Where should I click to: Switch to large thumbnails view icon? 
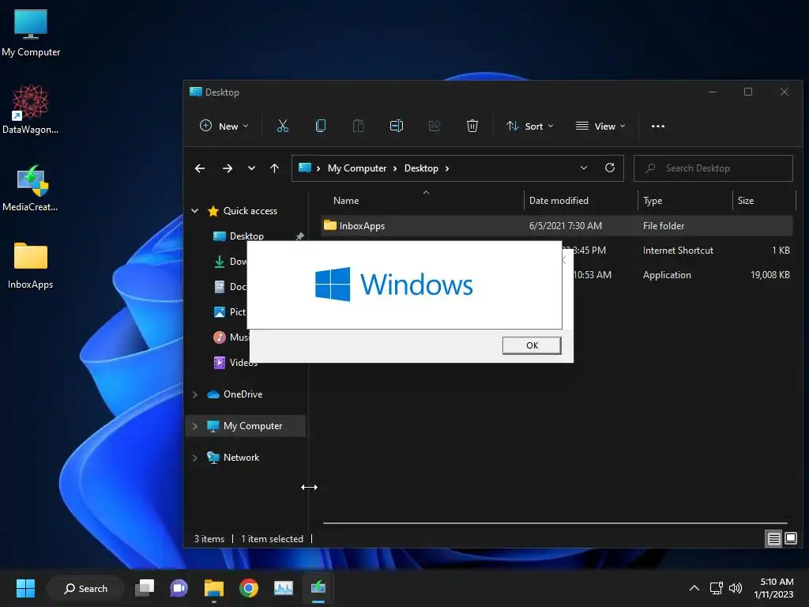790,539
